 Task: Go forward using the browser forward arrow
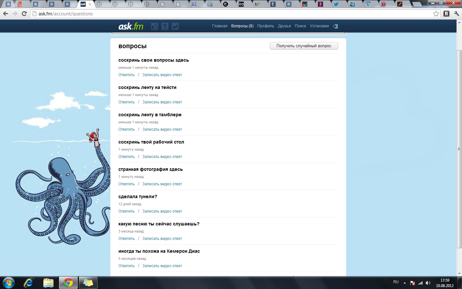click(15, 13)
